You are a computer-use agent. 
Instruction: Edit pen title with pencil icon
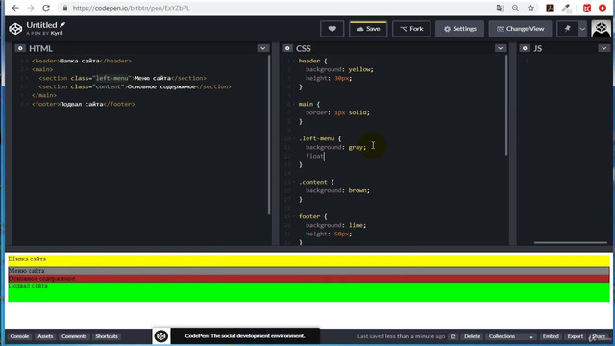tap(62, 25)
